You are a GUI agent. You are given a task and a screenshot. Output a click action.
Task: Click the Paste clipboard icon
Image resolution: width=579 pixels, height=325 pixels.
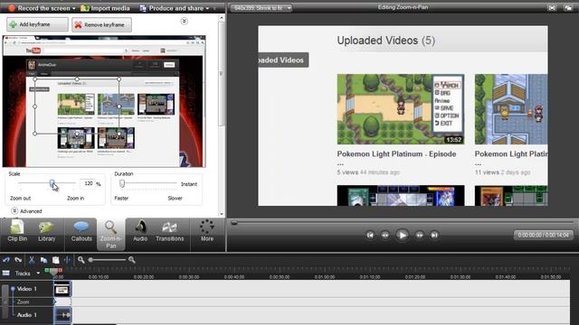(55, 260)
